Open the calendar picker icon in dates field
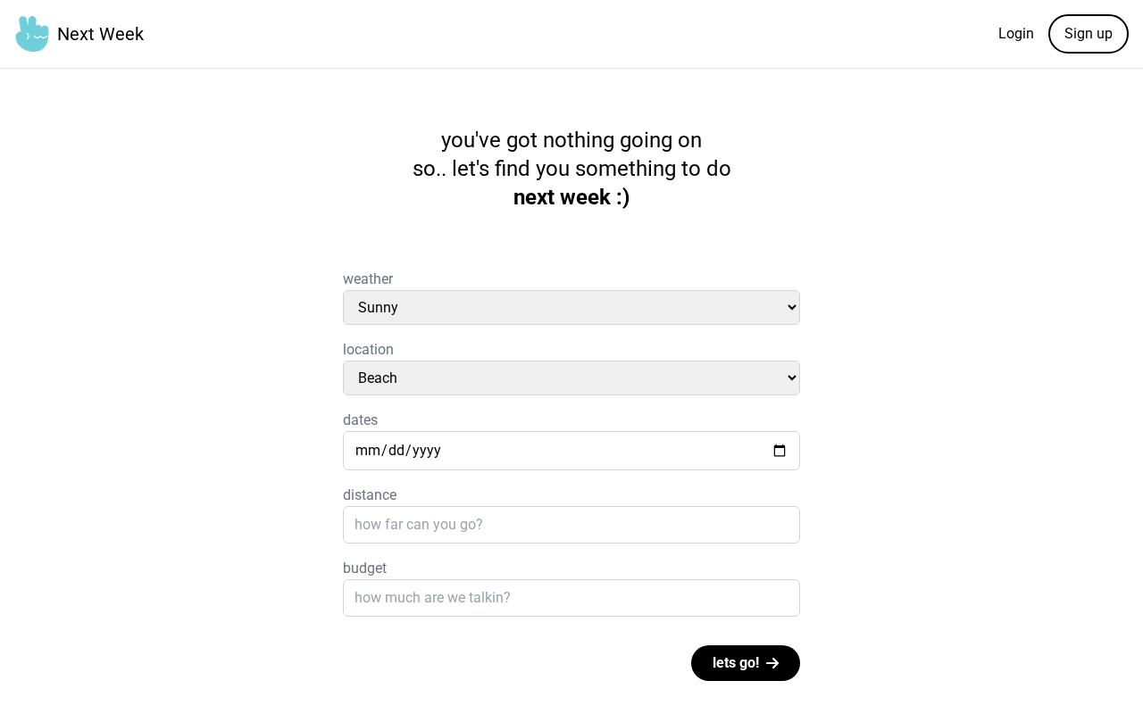Image resolution: width=1143 pixels, height=714 pixels. 780,451
